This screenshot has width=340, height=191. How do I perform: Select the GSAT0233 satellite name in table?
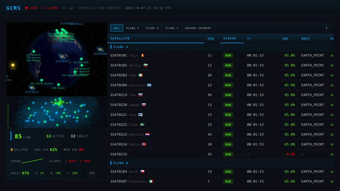pos(119,154)
